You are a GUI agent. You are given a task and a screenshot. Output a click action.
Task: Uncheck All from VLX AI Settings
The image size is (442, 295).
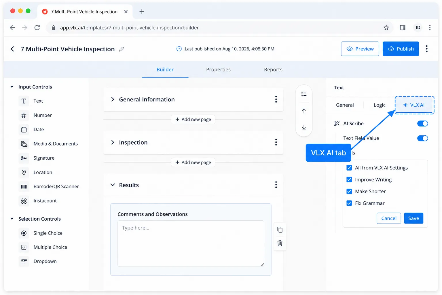tap(349, 168)
